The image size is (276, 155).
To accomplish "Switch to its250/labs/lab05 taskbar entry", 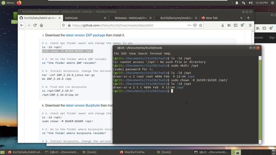I will pos(25,152).
